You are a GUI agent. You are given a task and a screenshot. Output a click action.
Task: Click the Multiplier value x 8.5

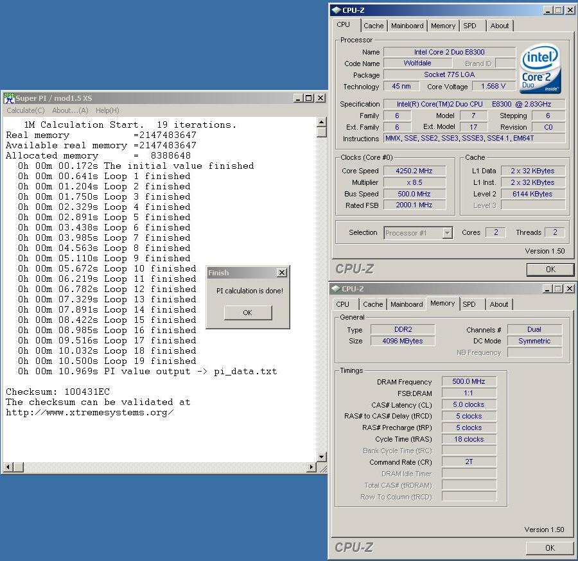tap(414, 182)
